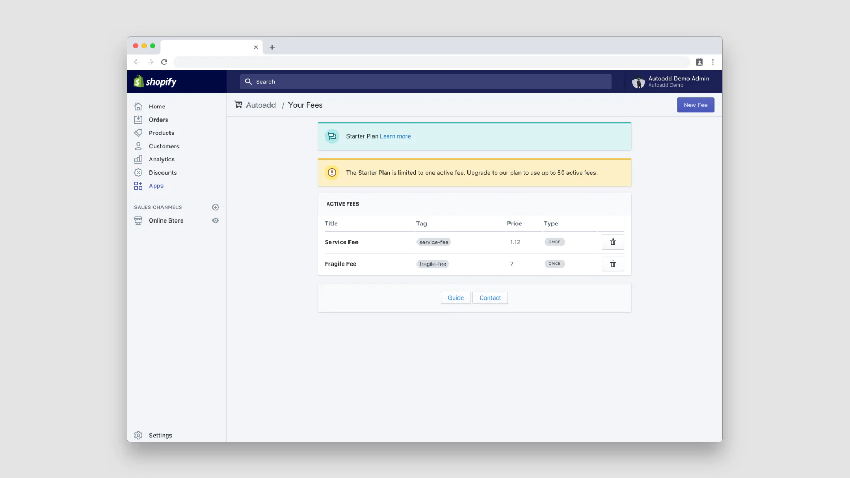Navigate to Analytics page
Image resolution: width=850 pixels, height=478 pixels.
(161, 160)
